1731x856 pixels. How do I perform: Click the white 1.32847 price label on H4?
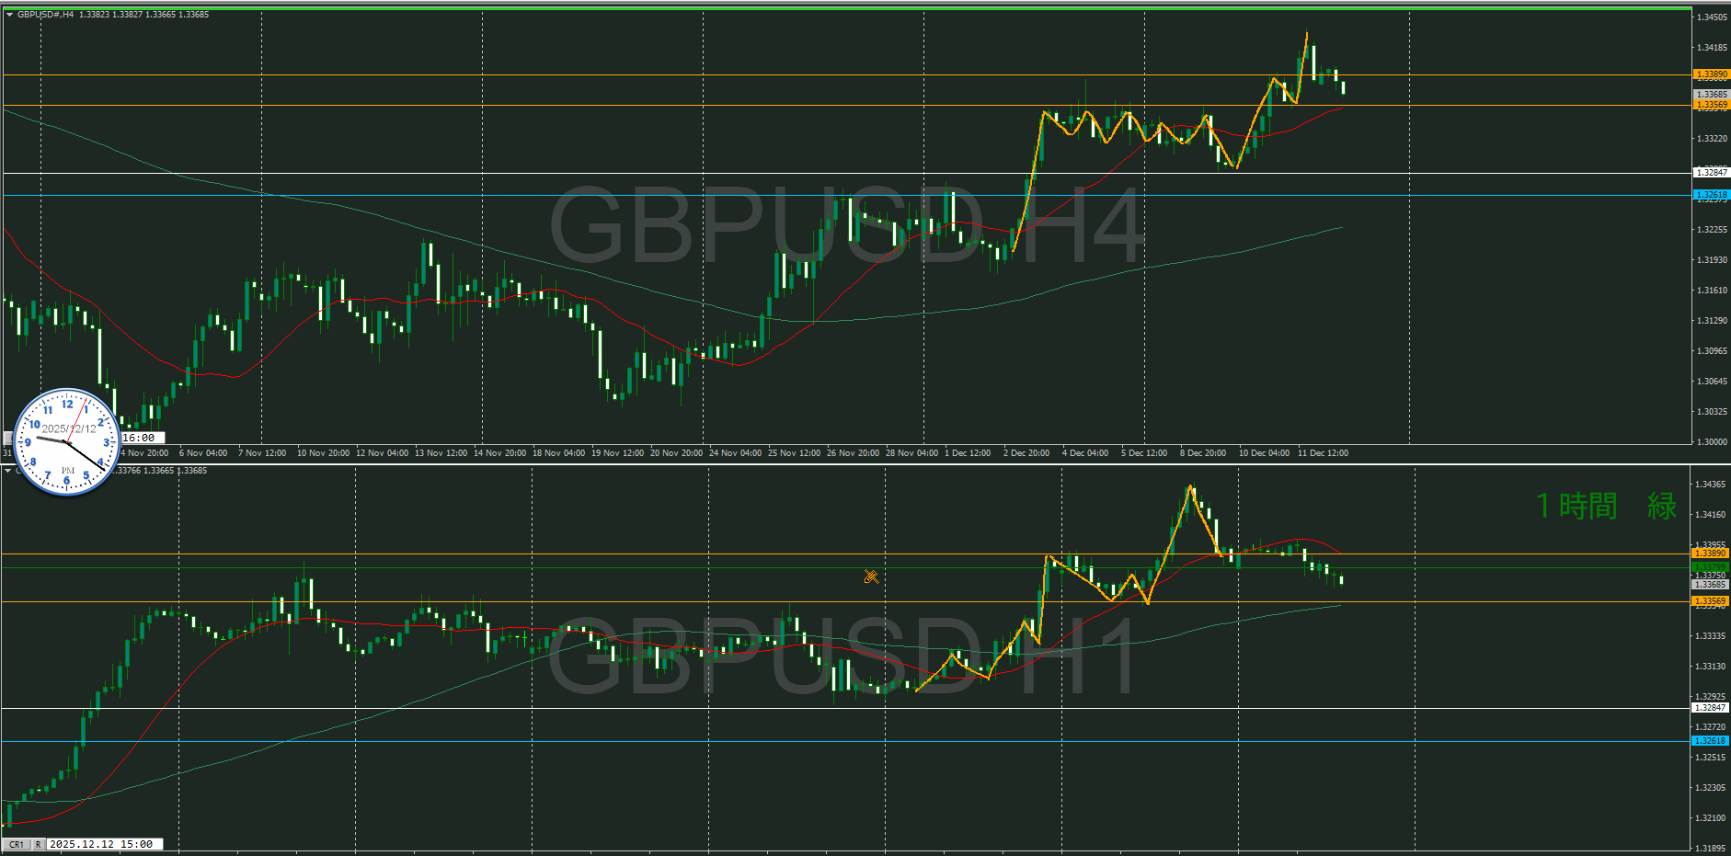click(1711, 173)
